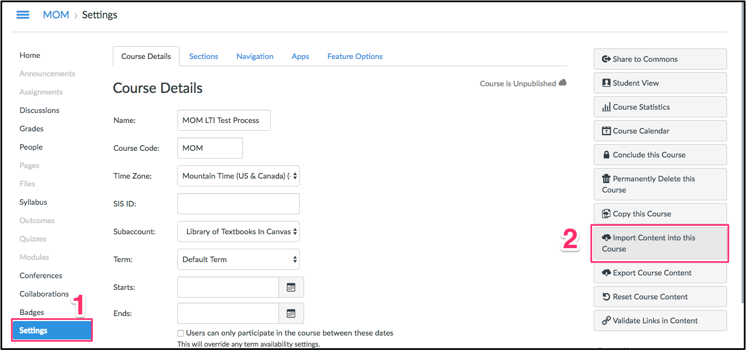The width and height of the screenshot is (746, 350).
Task: Click the link icon on Validate Links in Content
Action: (x=606, y=321)
